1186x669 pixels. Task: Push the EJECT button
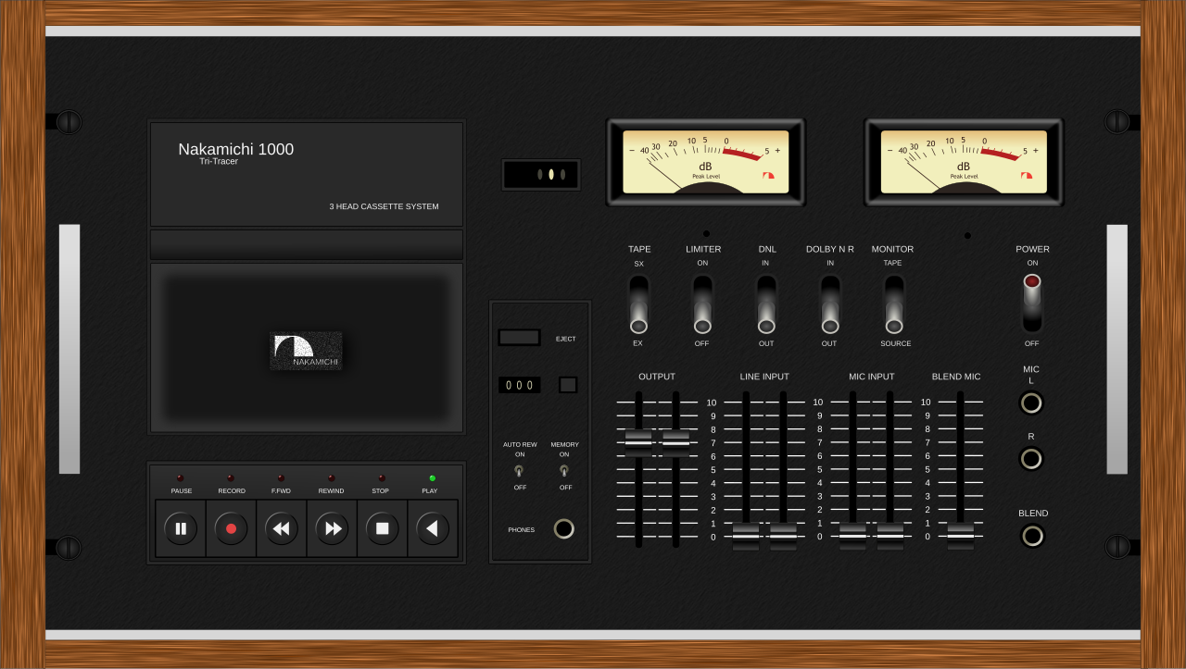pos(519,337)
